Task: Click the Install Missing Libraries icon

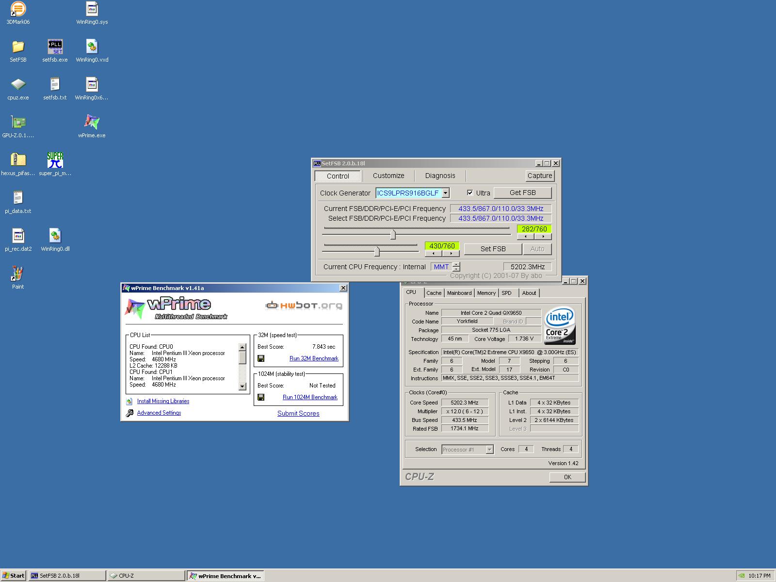Action: pos(129,401)
